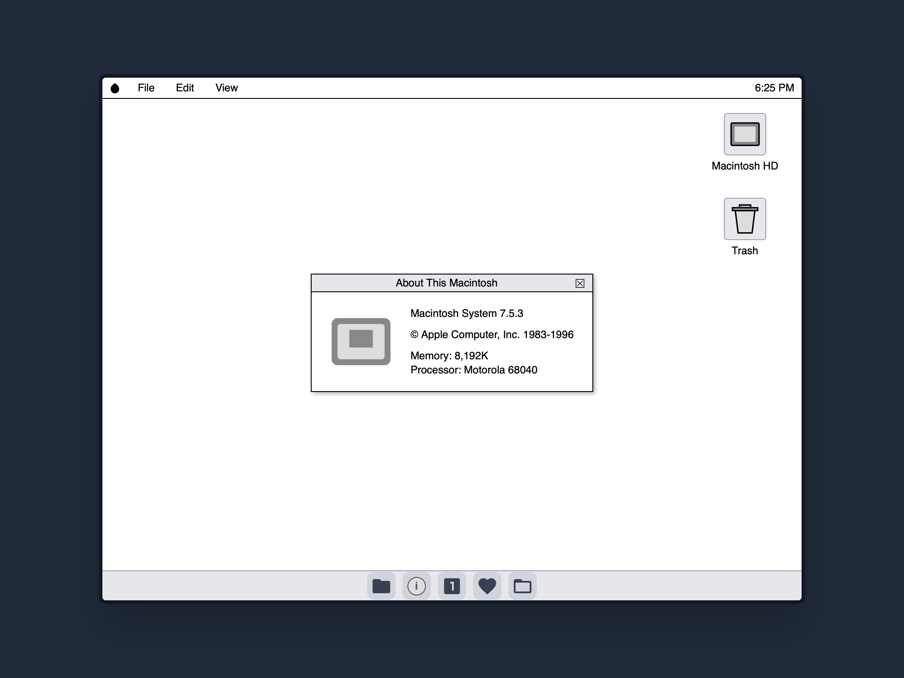Open the File menu
The height and width of the screenshot is (678, 904).
click(146, 87)
